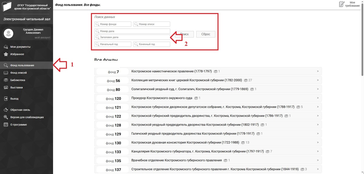This screenshot has width=364, height=174.
Task: Click user name Груздев Даниил Алексеевич
Action: [33, 31]
